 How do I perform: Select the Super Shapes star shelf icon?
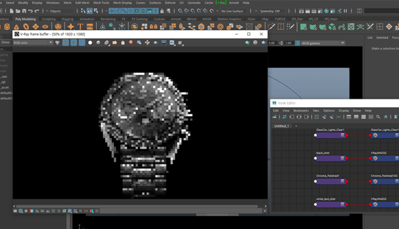click(71, 27)
